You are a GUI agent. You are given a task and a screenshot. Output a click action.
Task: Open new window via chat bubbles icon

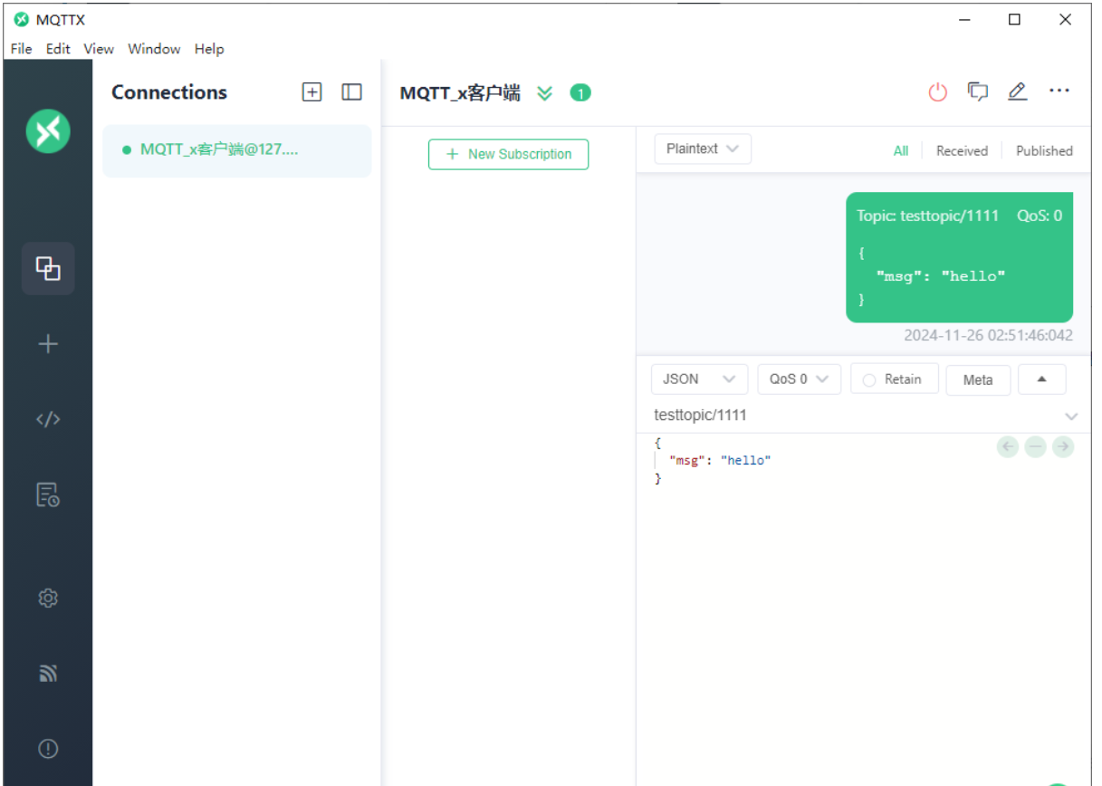tap(977, 91)
